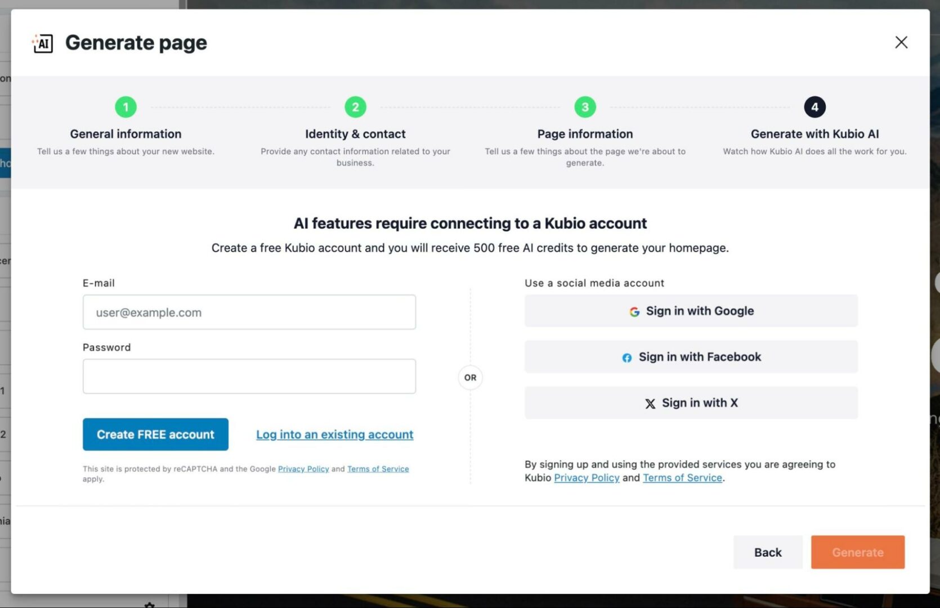940x608 pixels.
Task: Click the Password input field
Action: 249,376
